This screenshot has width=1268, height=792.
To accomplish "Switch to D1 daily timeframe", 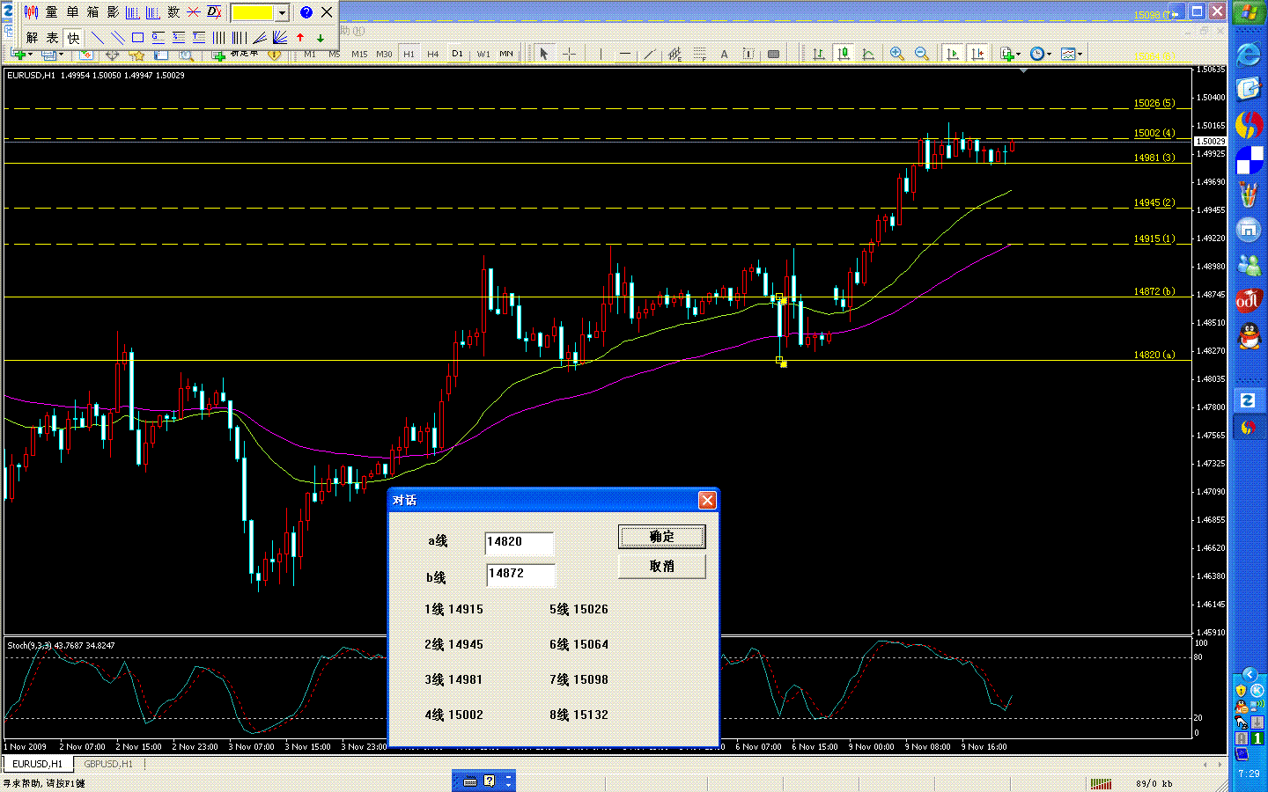I will pyautogui.click(x=457, y=55).
